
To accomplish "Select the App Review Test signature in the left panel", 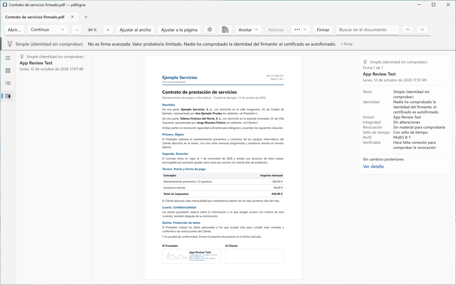I will coord(53,63).
